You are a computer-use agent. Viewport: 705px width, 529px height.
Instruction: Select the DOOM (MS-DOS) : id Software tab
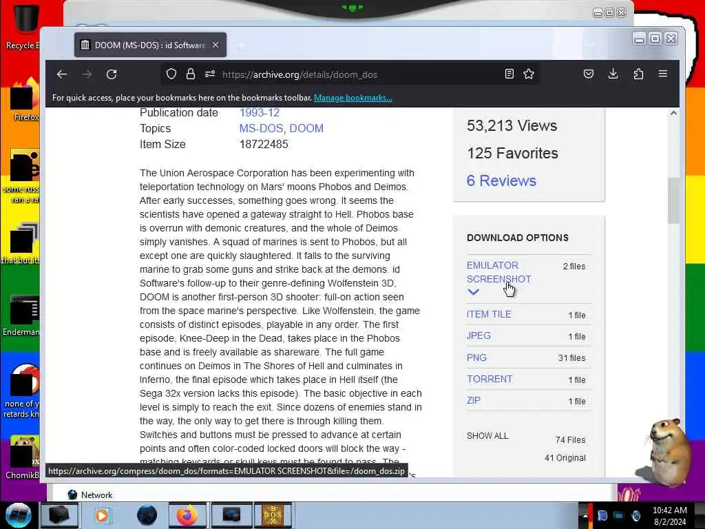coord(150,45)
